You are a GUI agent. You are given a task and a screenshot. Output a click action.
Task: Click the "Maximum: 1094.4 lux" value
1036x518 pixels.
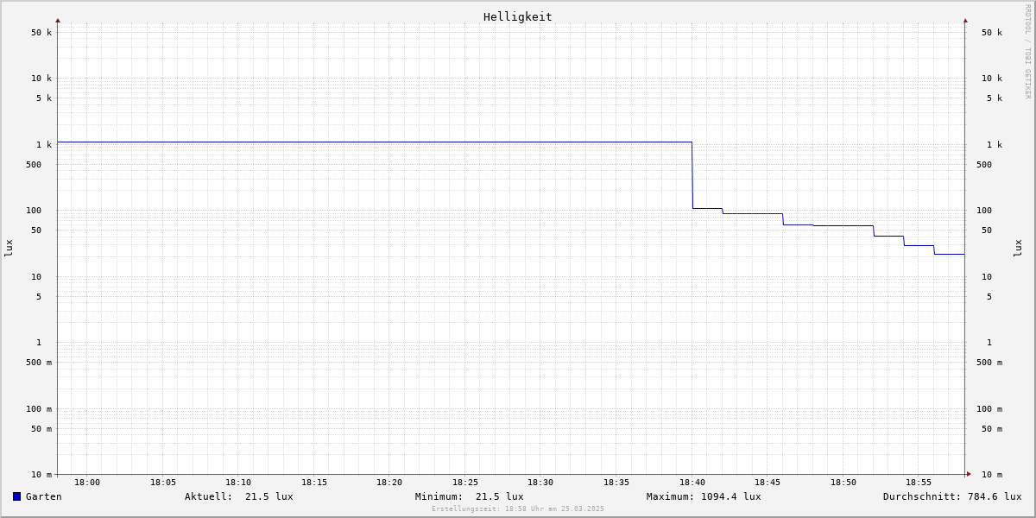pos(704,496)
